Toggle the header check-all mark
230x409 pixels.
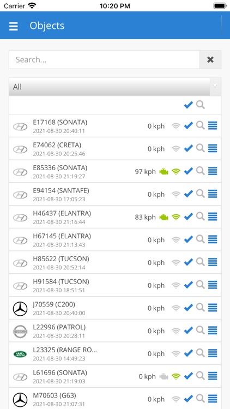coord(188,105)
